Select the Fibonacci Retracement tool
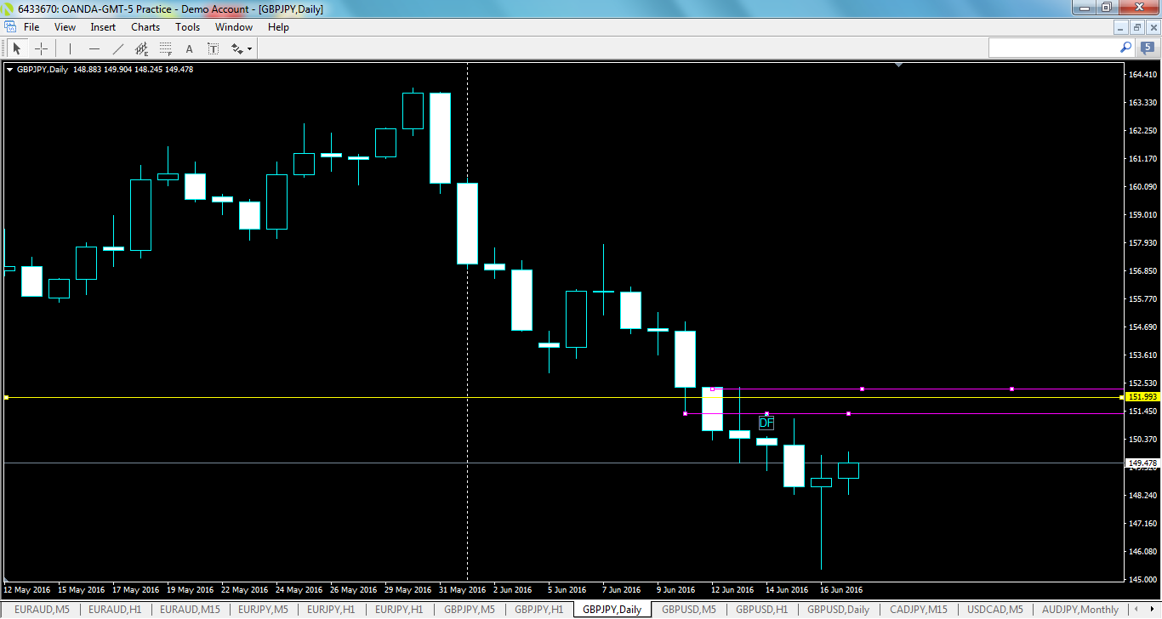The width and height of the screenshot is (1162, 619). (166, 48)
